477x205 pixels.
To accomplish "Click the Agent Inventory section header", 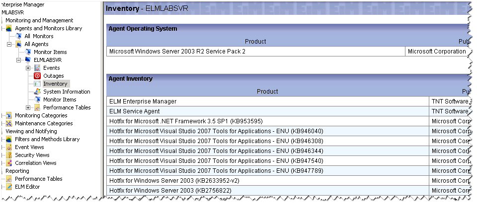I will pyautogui.click(x=131, y=79).
